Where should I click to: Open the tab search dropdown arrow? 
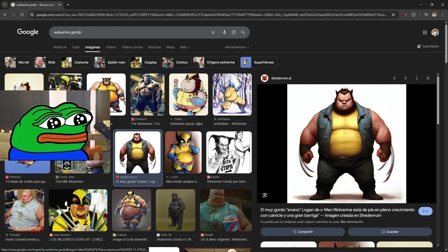(x=5, y=5)
